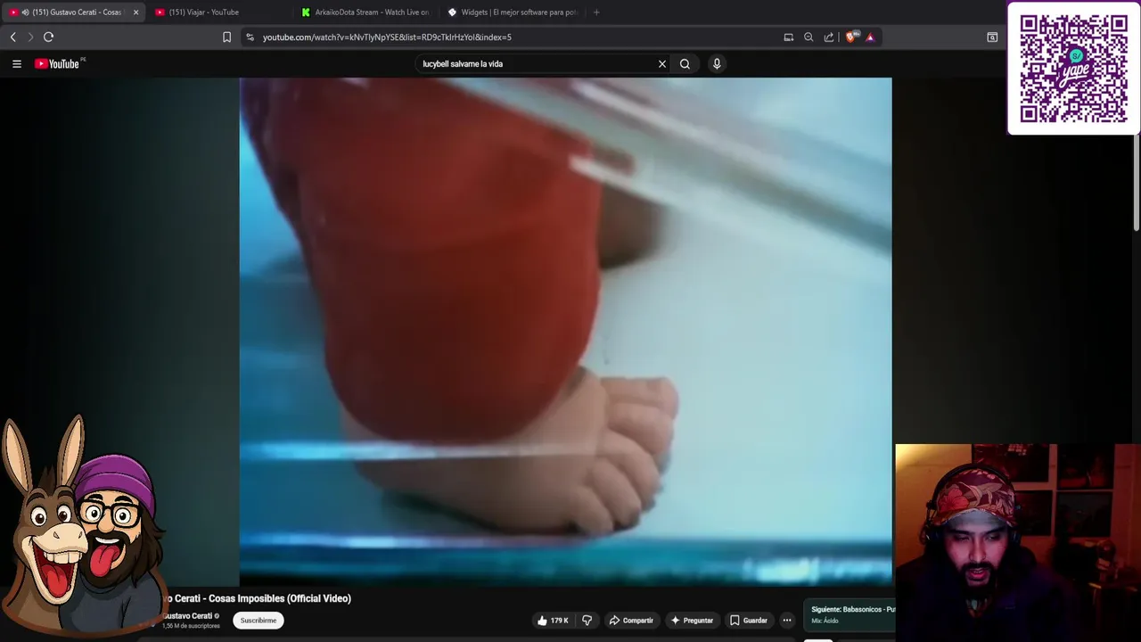Open a new browser tab with plus
Image resolution: width=1141 pixels, height=642 pixels.
click(x=596, y=12)
